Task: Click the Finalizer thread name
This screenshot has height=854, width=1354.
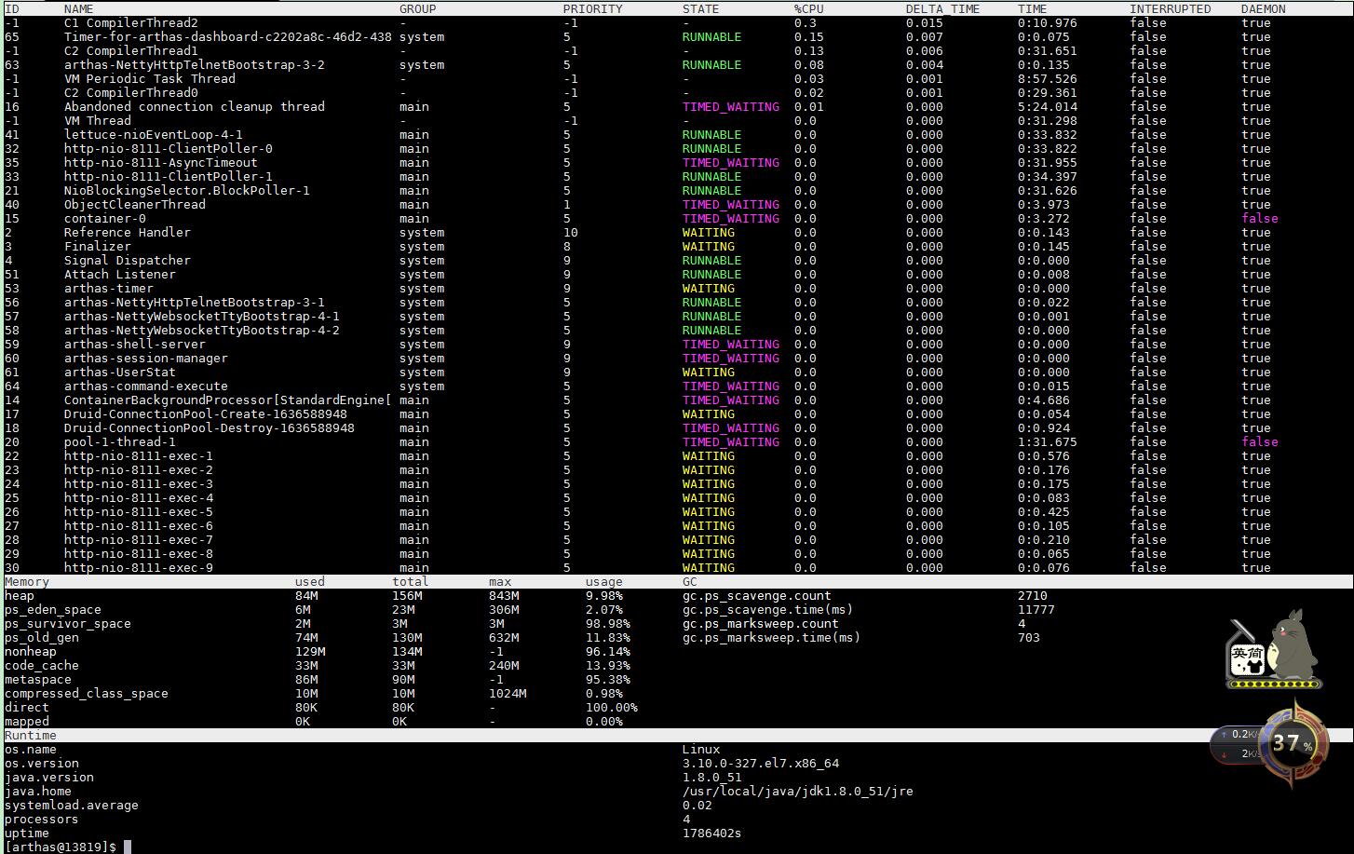Action: pyautogui.click(x=98, y=246)
